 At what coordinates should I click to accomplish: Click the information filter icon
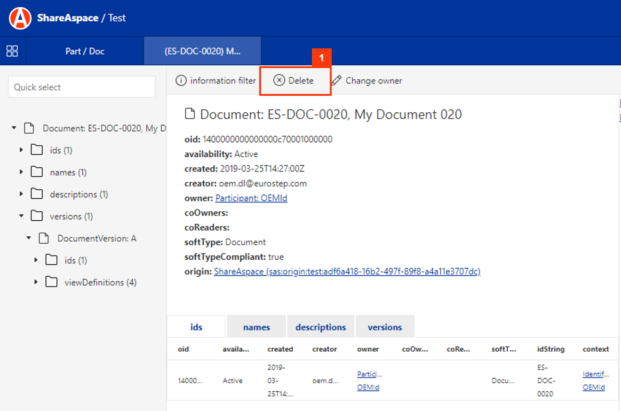[x=181, y=81]
